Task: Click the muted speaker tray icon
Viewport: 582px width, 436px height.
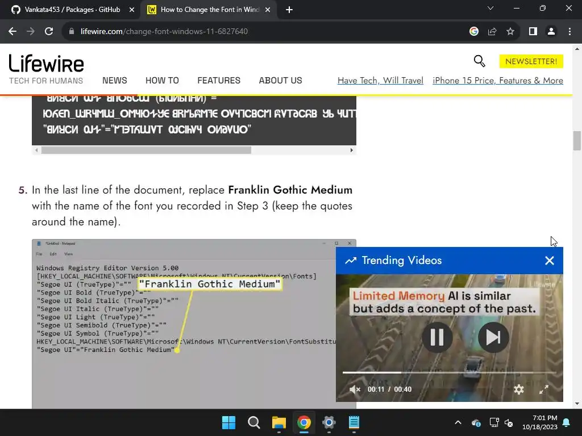Action: point(509,422)
